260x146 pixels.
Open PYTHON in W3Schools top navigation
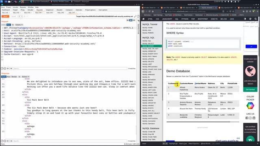(185, 19)
